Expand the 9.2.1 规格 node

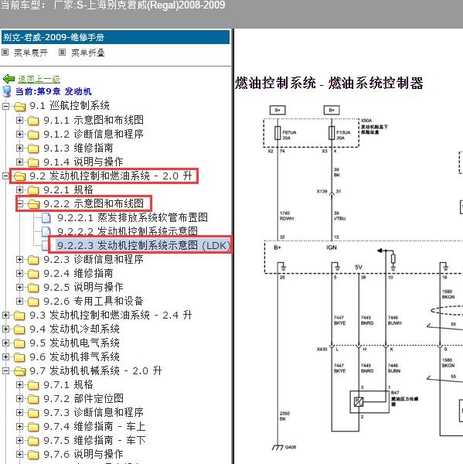(19, 189)
